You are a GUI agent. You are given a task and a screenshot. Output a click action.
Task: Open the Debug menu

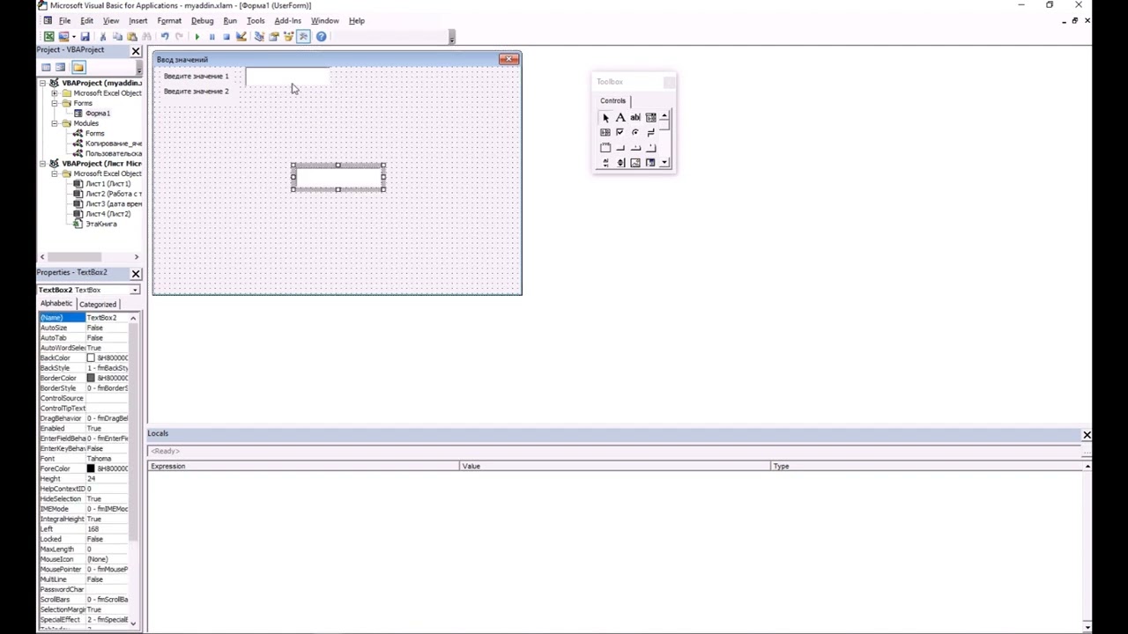coord(202,20)
